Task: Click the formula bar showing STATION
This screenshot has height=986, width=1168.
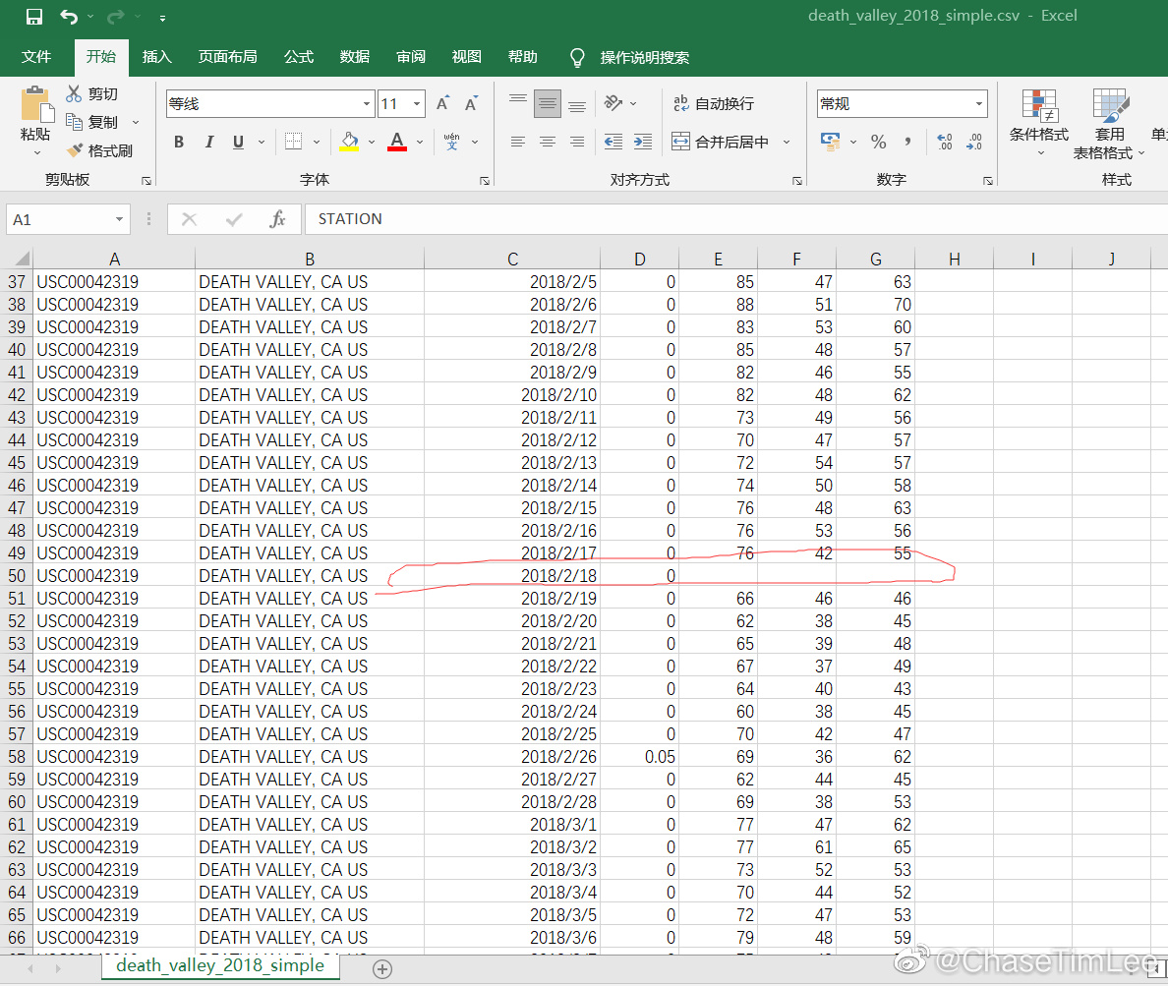Action: click(736, 219)
